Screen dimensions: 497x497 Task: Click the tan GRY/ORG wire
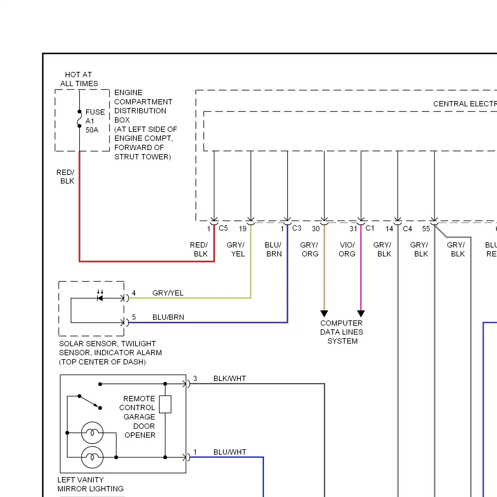coord(324,268)
